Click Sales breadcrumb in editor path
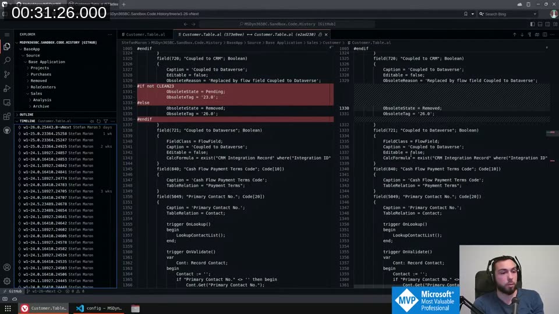This screenshot has width=559, height=314. pos(312,42)
